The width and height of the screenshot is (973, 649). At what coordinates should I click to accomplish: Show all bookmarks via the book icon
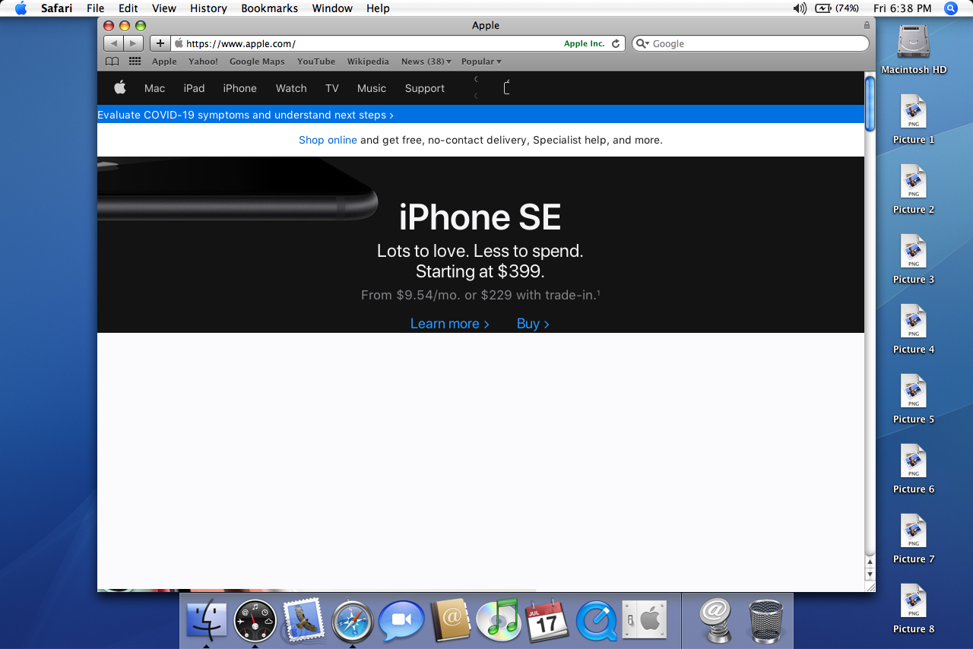(x=112, y=62)
